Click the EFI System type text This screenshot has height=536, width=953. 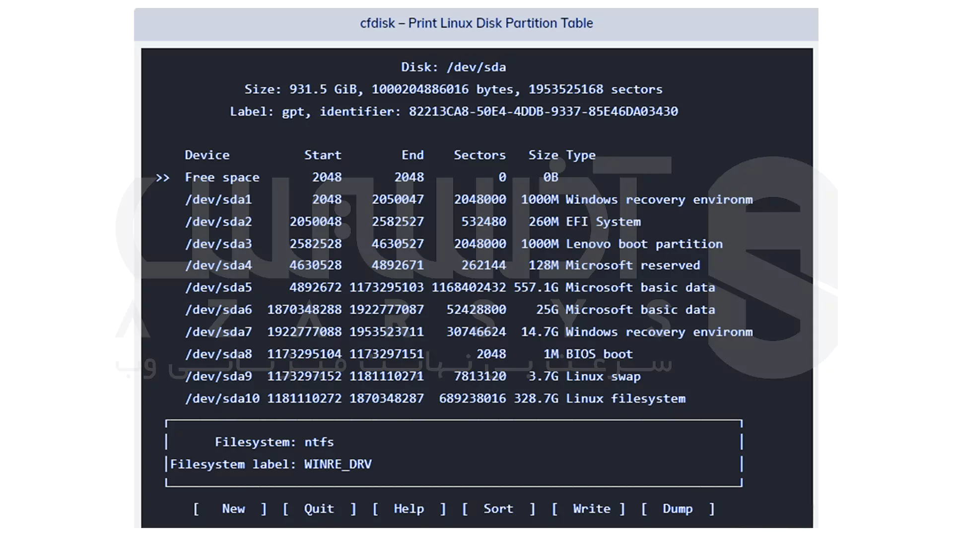tap(603, 222)
